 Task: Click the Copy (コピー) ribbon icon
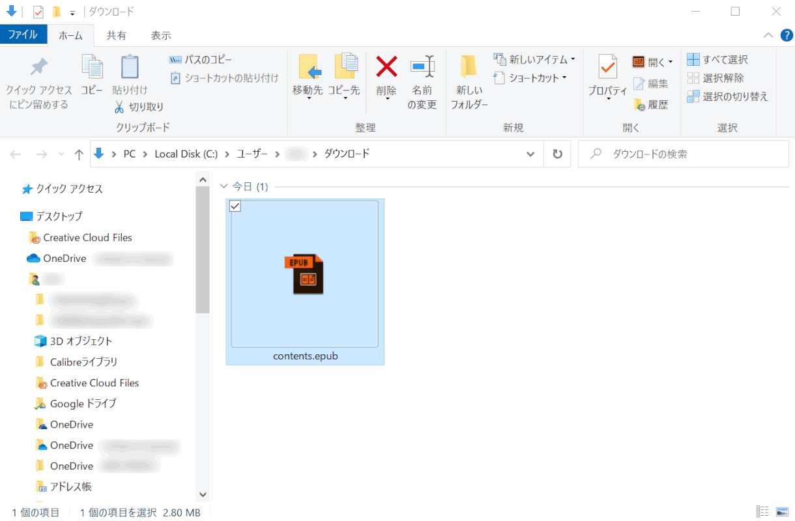pos(92,67)
